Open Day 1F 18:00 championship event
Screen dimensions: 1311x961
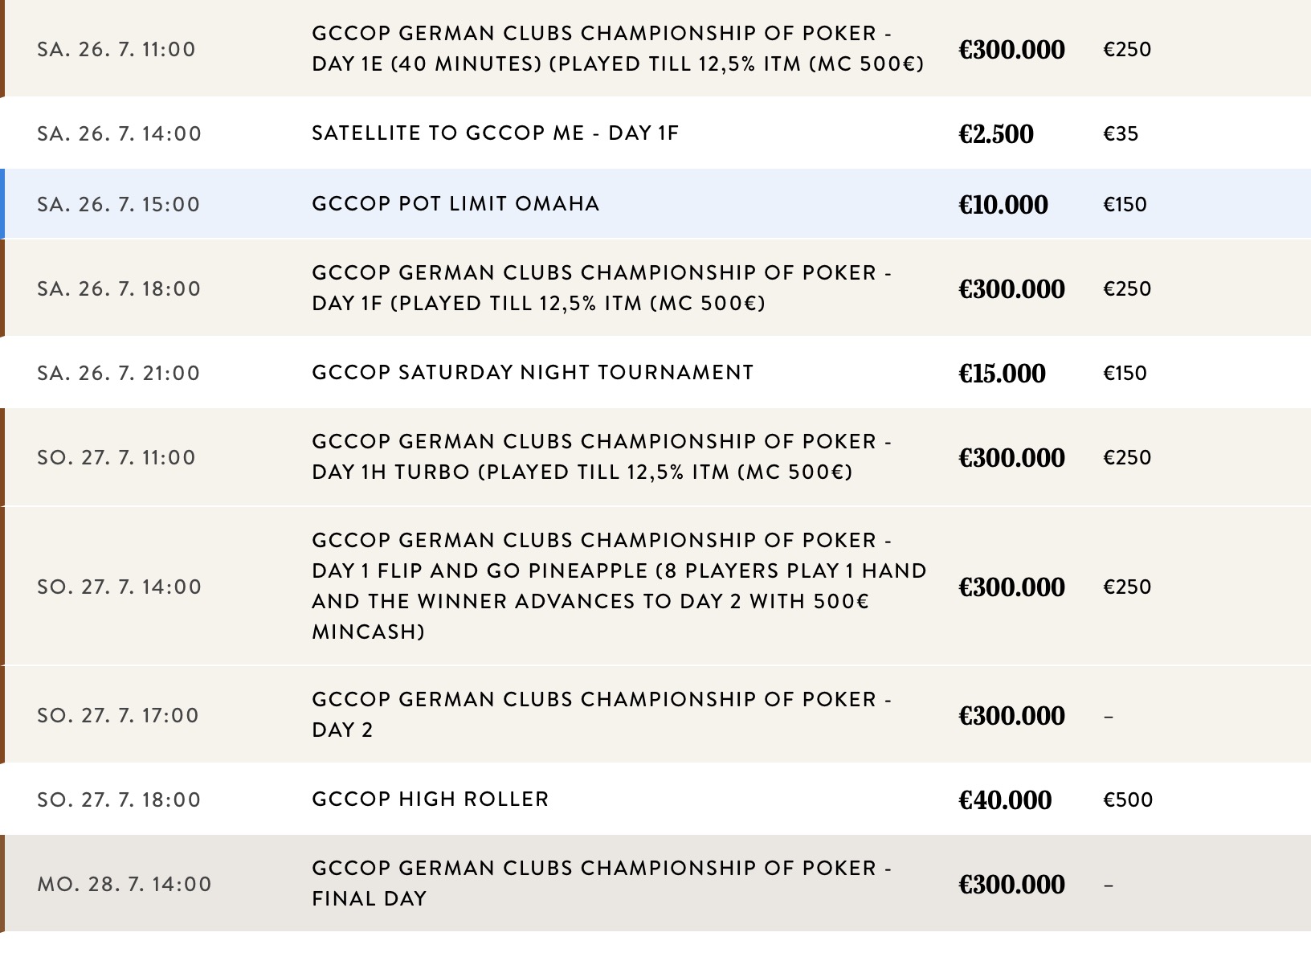601,288
